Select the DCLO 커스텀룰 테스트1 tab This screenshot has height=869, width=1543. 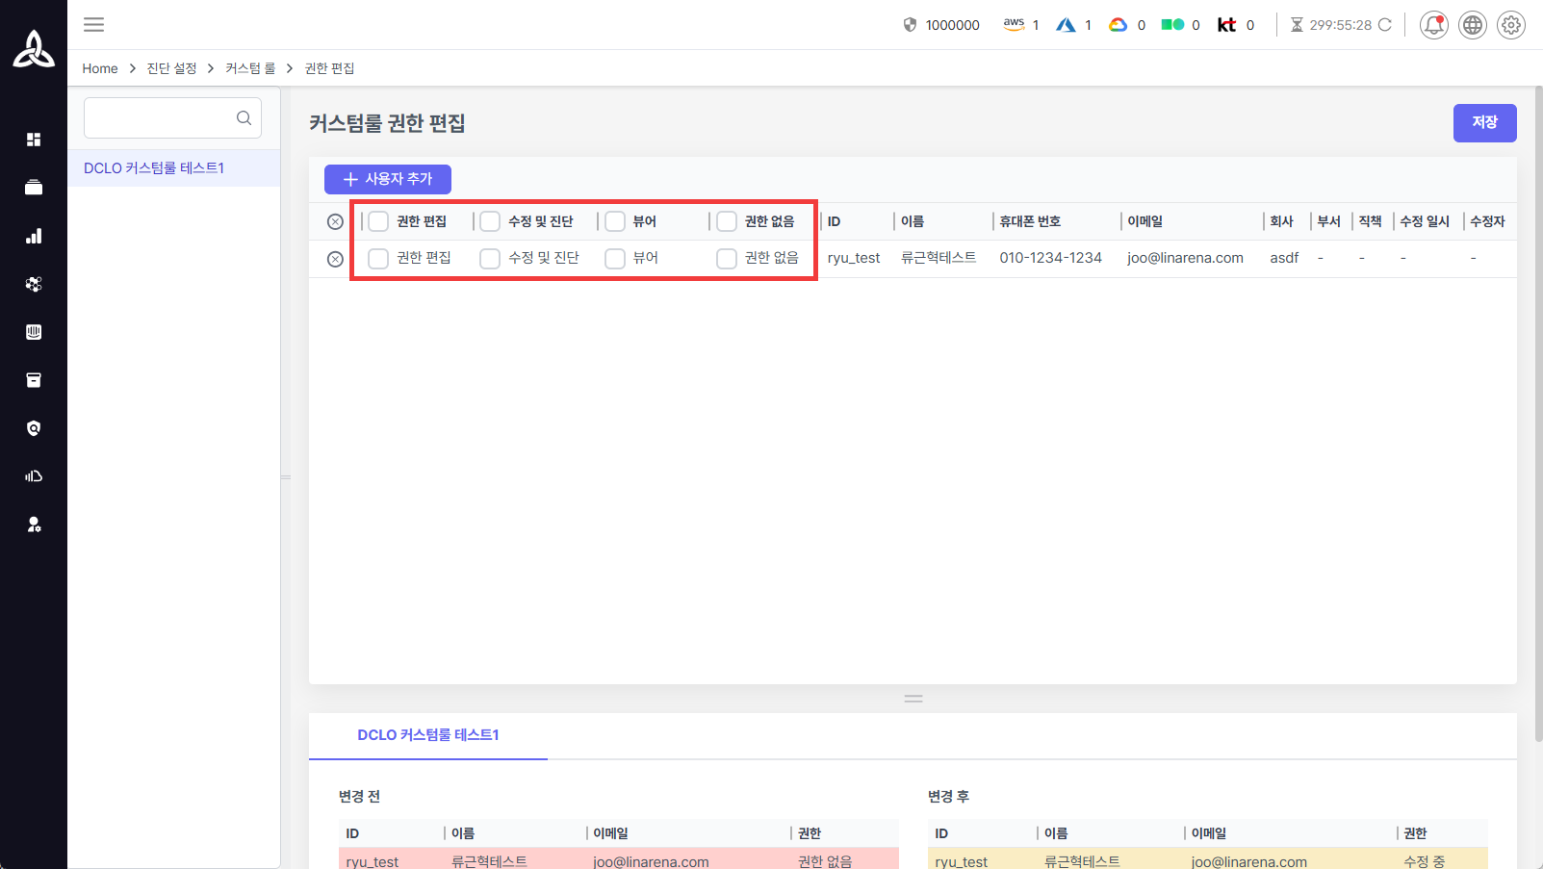point(427,735)
